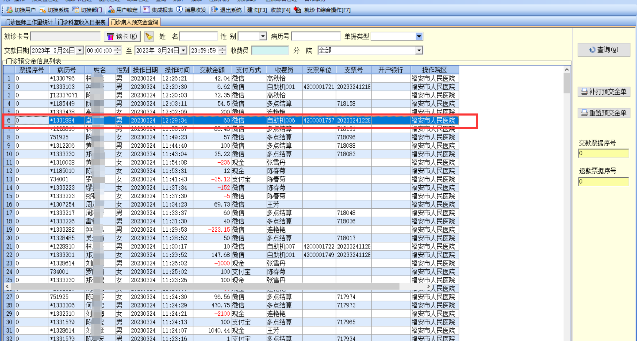
Task: Increase start time 00:00:00 with up spinner
Action: click(x=118, y=48)
